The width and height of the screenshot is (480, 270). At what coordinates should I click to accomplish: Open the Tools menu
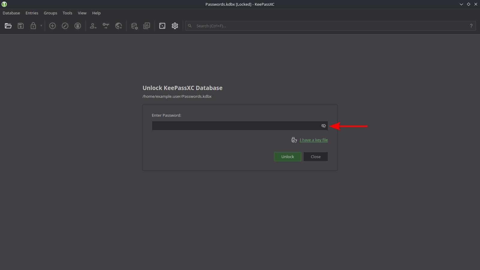pyautogui.click(x=67, y=13)
